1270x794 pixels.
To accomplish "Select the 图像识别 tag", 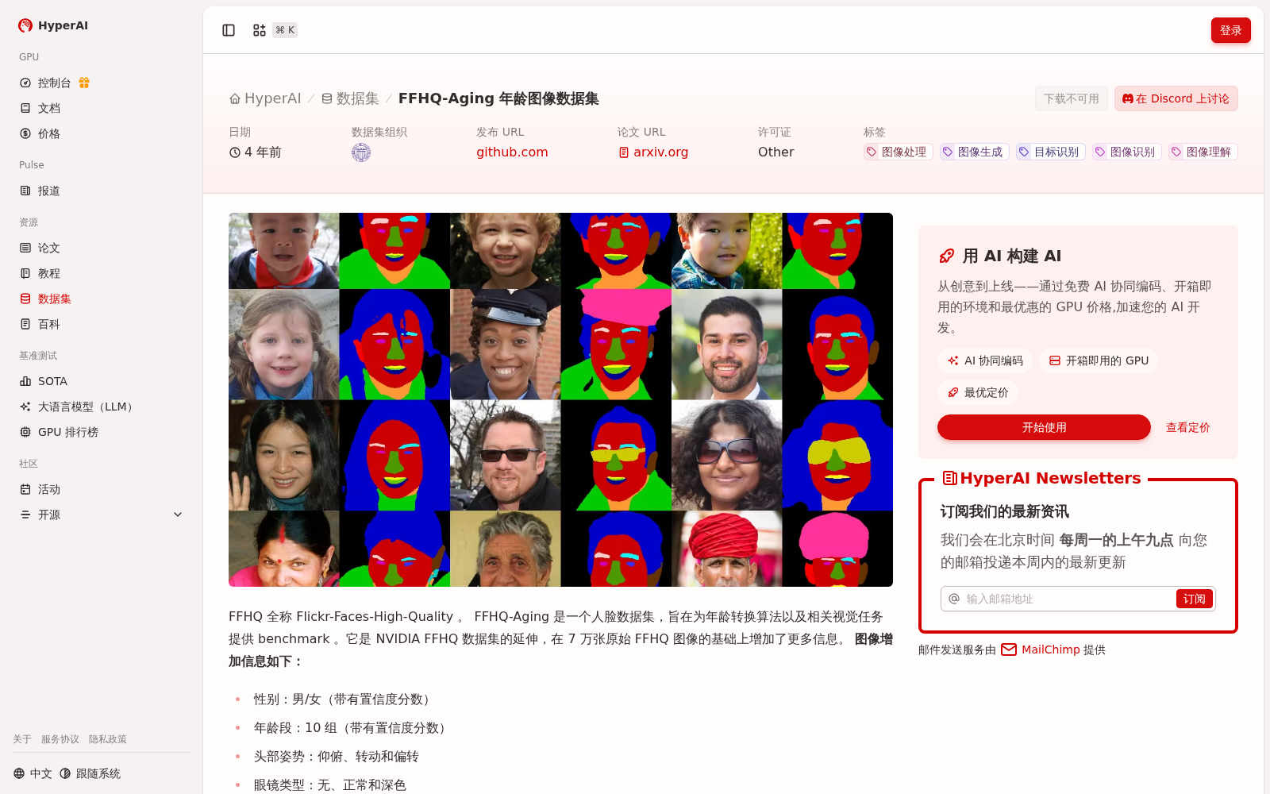I will click(x=1126, y=152).
